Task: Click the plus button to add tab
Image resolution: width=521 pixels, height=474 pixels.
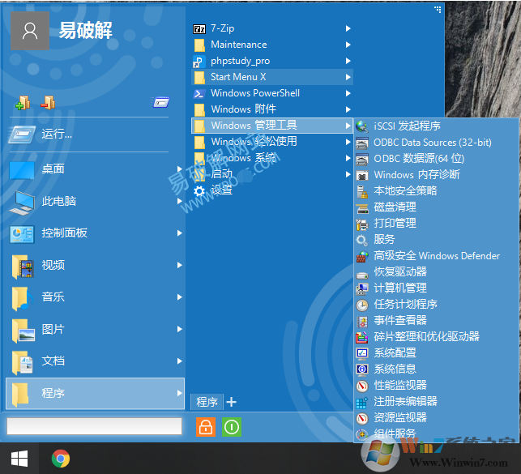Action: [231, 402]
